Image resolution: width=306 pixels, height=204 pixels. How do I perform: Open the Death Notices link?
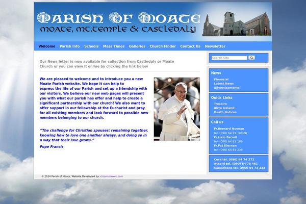[x=225, y=112]
